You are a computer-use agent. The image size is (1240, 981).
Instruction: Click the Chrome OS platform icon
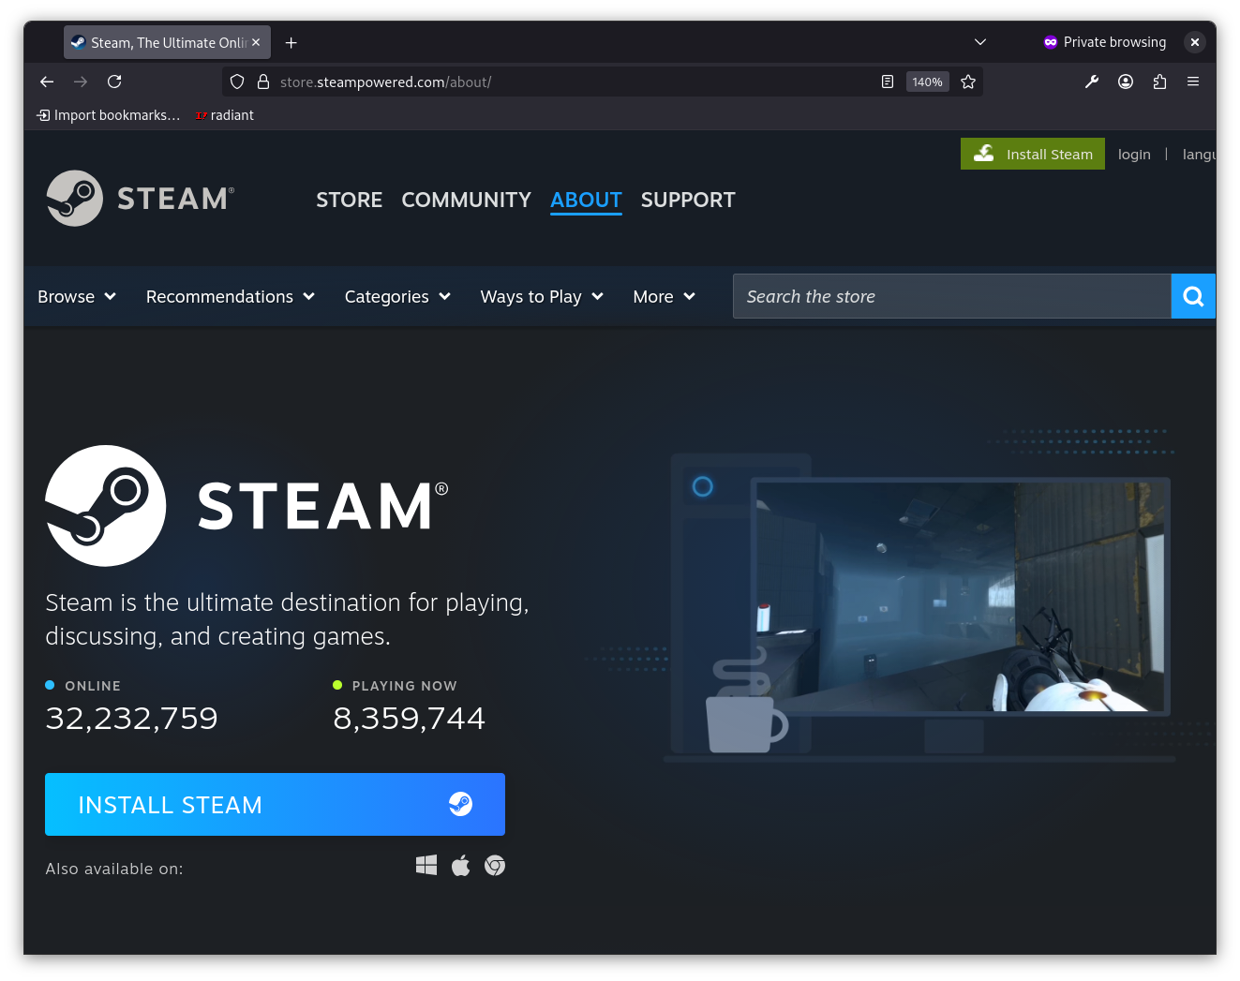tap(495, 865)
